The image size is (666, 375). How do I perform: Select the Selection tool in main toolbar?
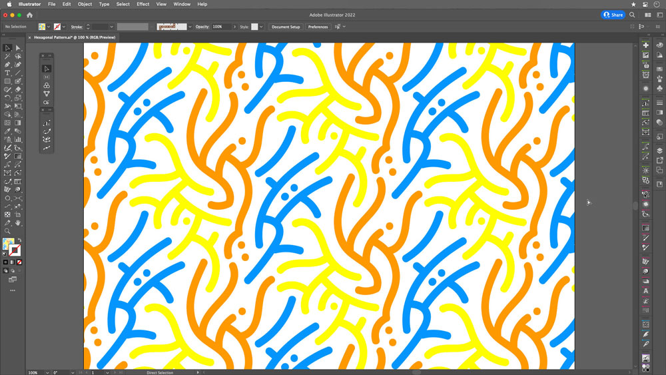pyautogui.click(x=7, y=48)
